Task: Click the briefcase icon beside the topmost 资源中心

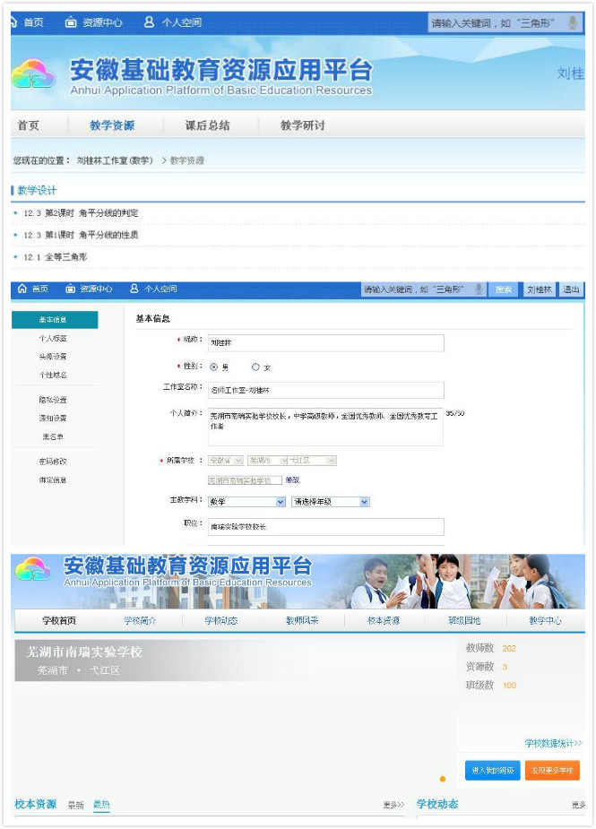Action: (71, 22)
